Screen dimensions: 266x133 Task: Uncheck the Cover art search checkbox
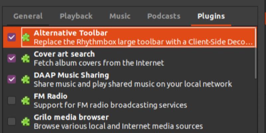[12, 59]
